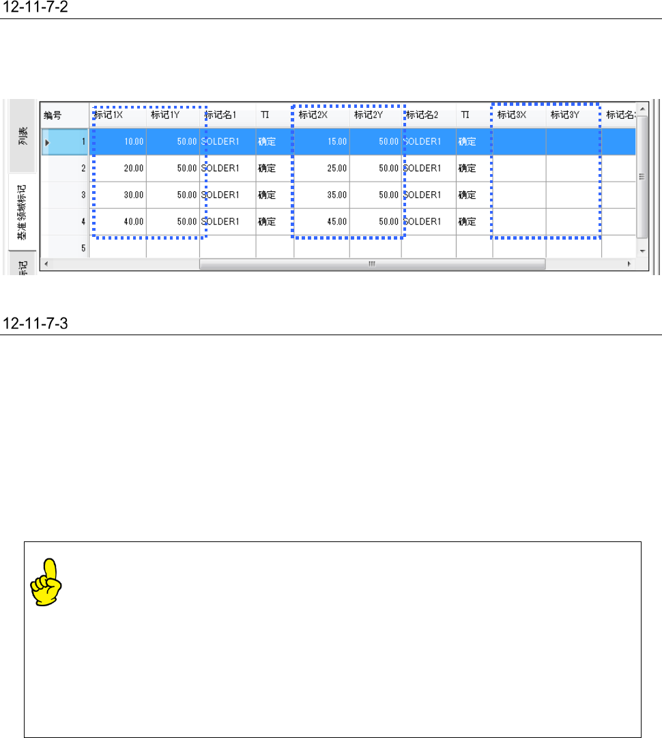The width and height of the screenshot is (662, 738).
Task: Open the 列表 vertical tab
Action: tap(23, 136)
